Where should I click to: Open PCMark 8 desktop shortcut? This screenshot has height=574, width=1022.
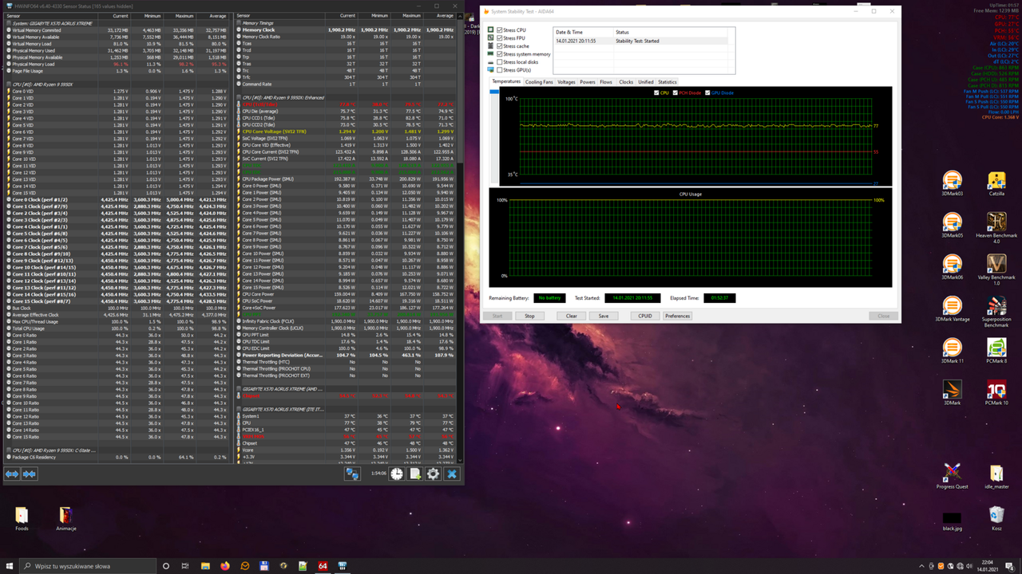coord(996,350)
